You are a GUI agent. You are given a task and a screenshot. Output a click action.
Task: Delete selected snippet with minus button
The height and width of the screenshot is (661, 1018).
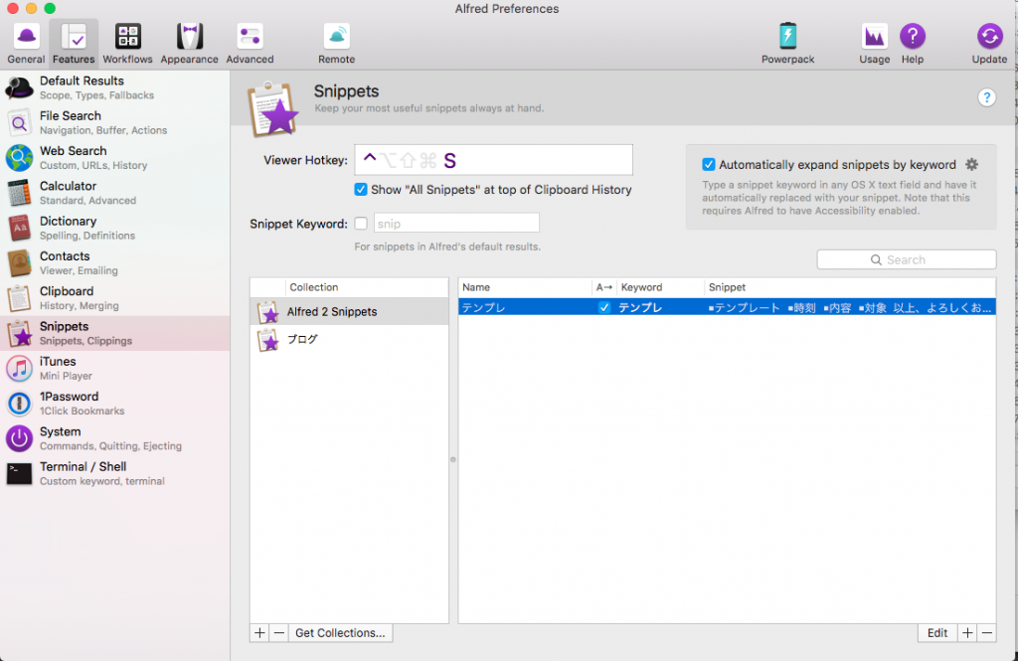click(x=987, y=633)
